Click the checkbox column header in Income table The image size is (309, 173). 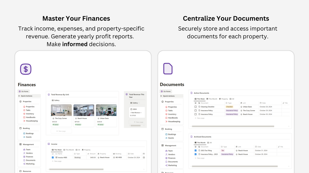[x=53, y=154]
